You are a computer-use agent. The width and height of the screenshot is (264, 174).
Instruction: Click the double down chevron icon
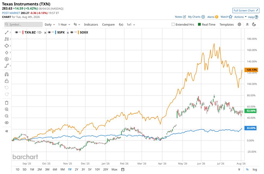(239, 169)
